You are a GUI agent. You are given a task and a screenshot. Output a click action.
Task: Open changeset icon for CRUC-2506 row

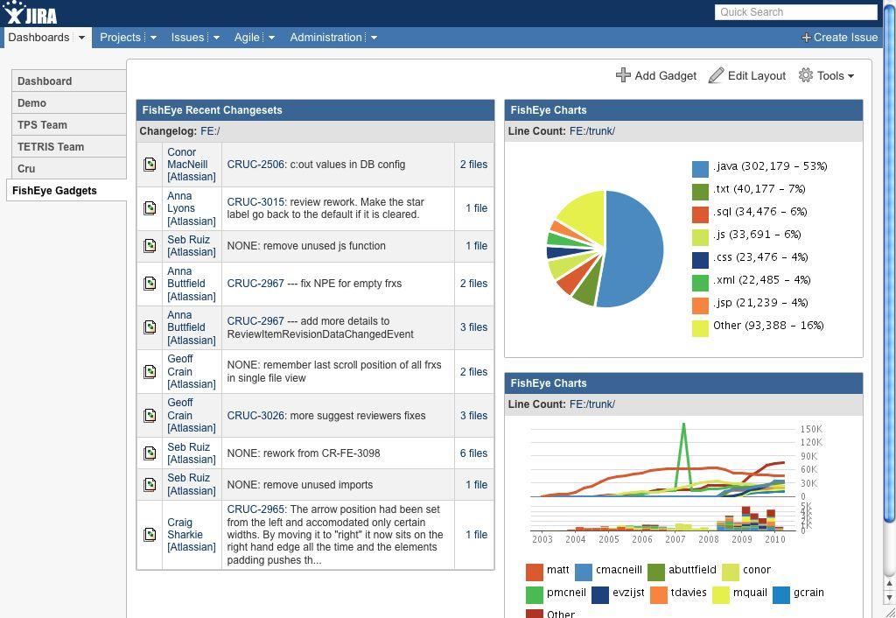[x=150, y=165]
